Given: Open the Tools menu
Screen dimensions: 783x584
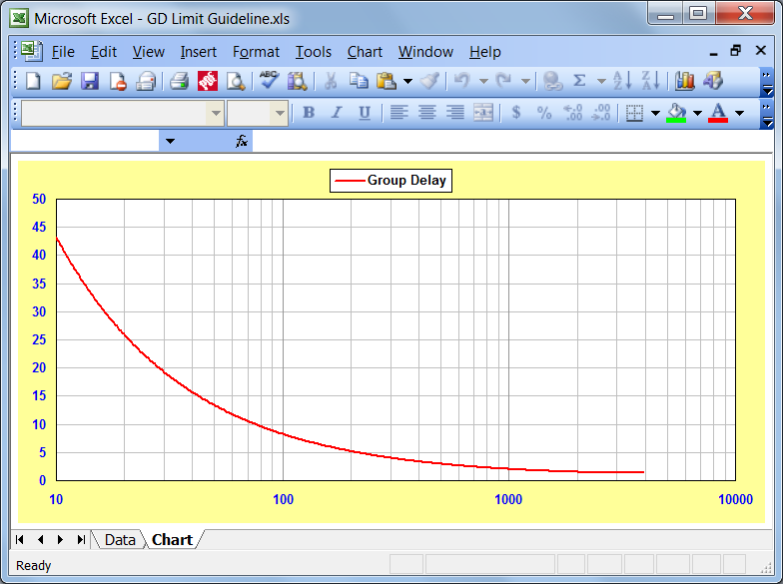Looking at the screenshot, I should point(314,52).
